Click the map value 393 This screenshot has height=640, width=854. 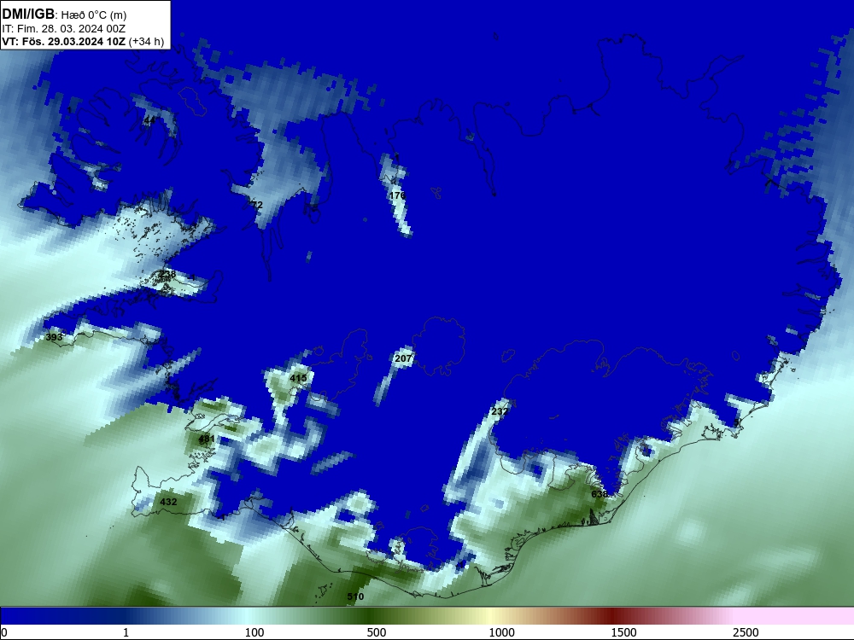point(54,337)
